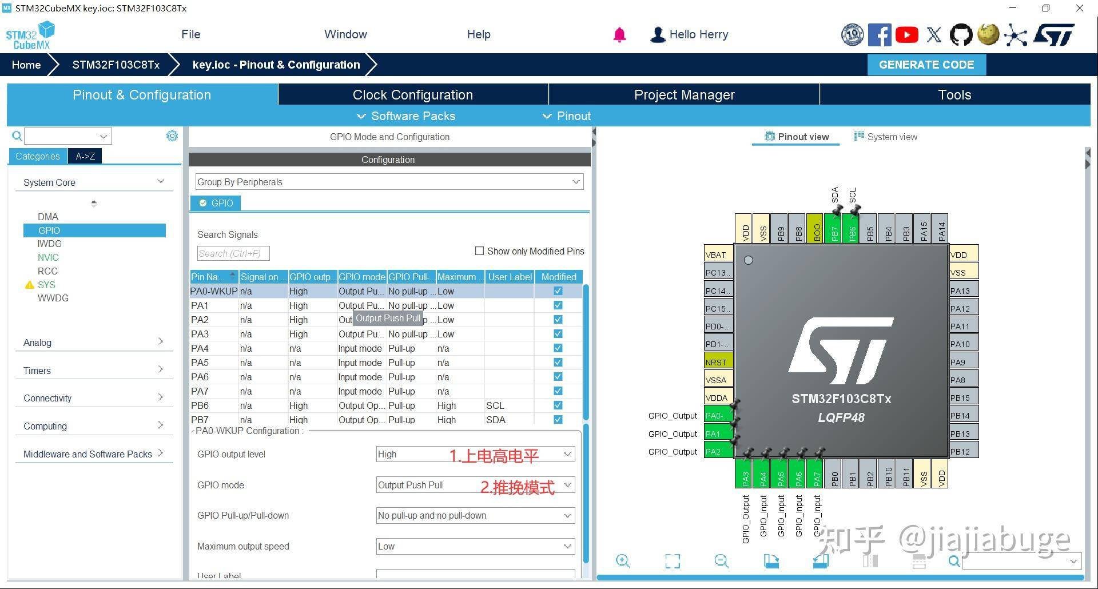Switch to the Project Manager tab
Viewport: 1098px width, 589px height.
pyautogui.click(x=684, y=94)
